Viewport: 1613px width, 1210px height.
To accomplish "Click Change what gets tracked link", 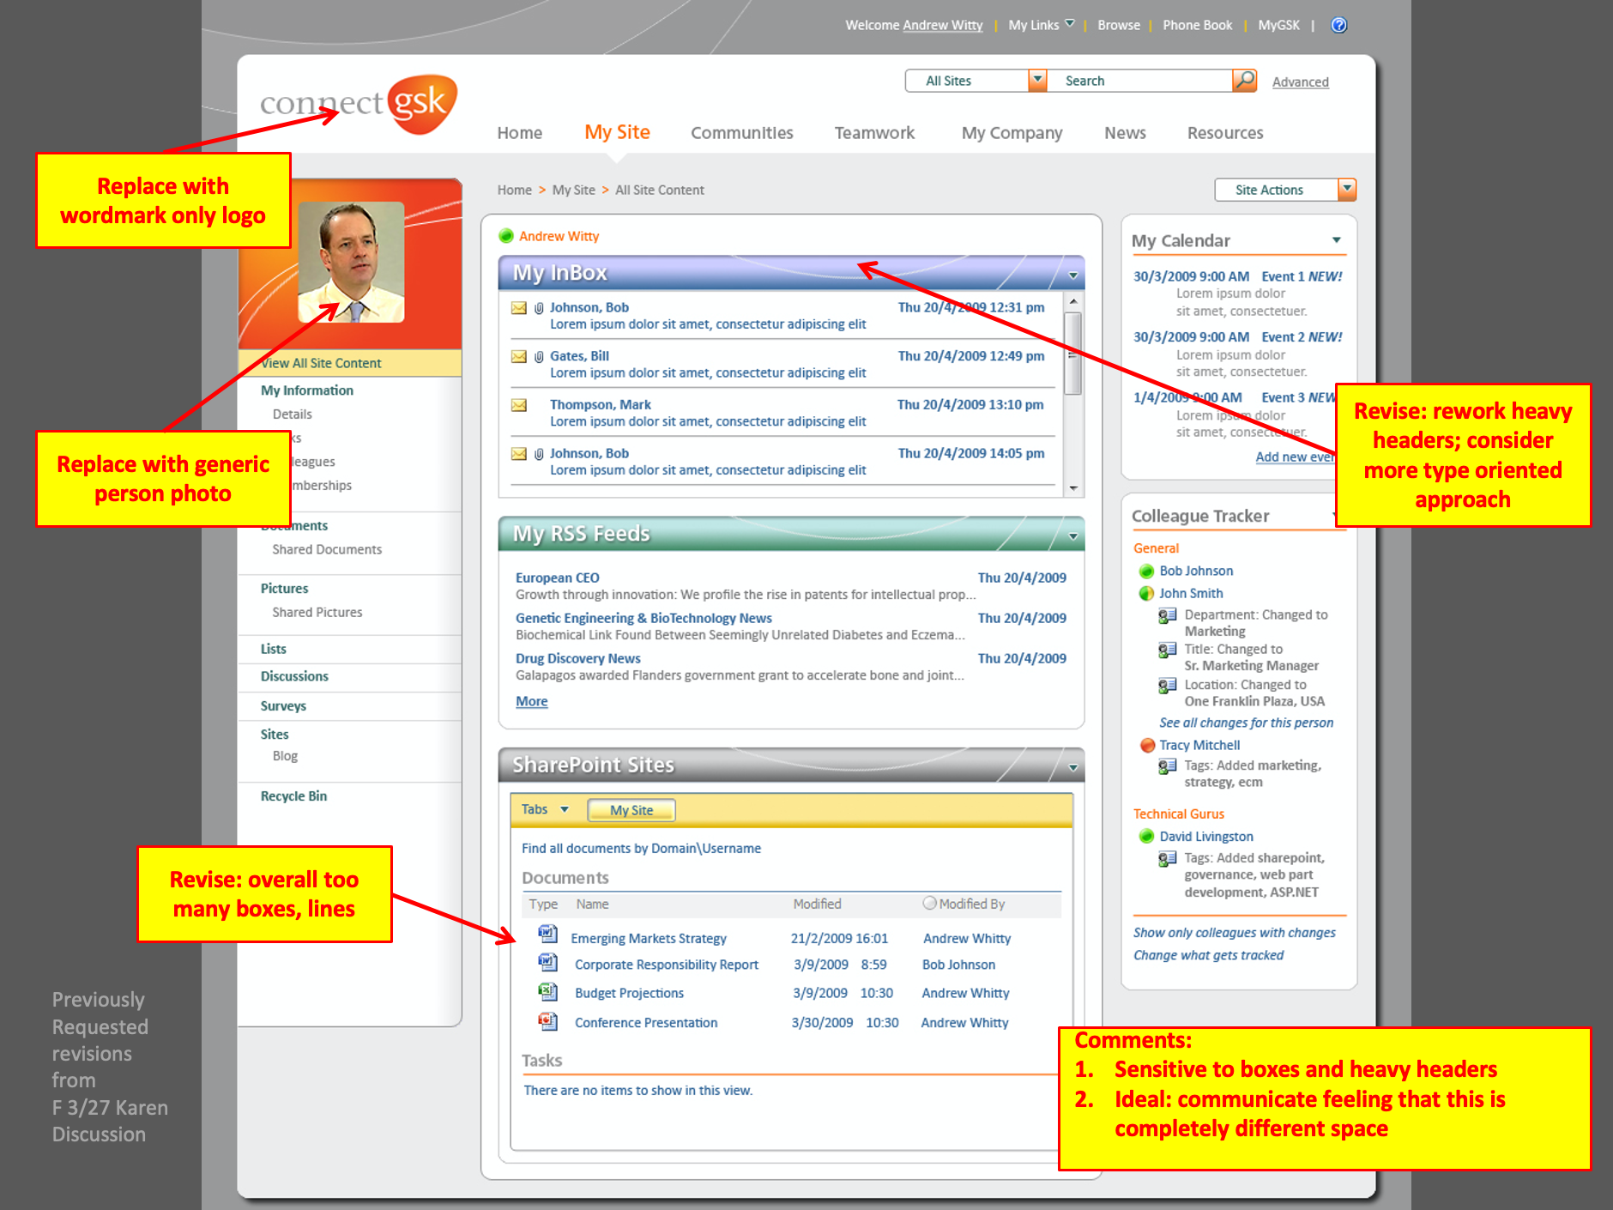I will click(1208, 955).
